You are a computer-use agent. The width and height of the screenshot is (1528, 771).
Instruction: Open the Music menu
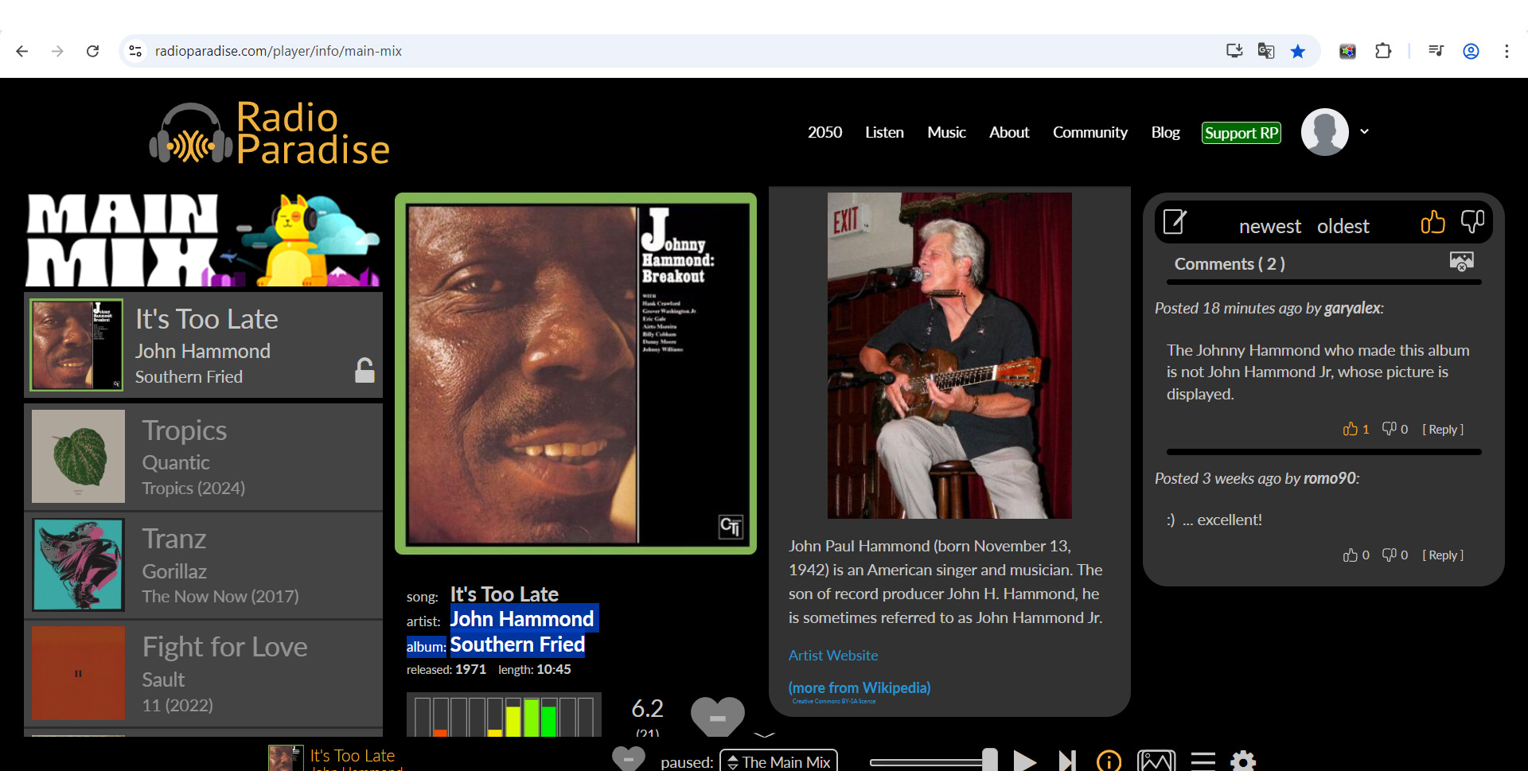[x=946, y=132]
